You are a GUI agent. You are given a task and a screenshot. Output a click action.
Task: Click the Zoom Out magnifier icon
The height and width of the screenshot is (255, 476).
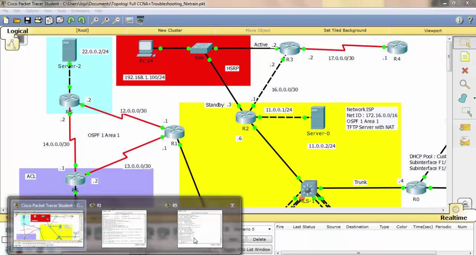(116, 20)
